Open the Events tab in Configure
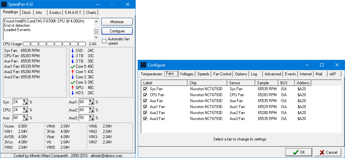Screen dimensions: 345x158 (290, 74)
